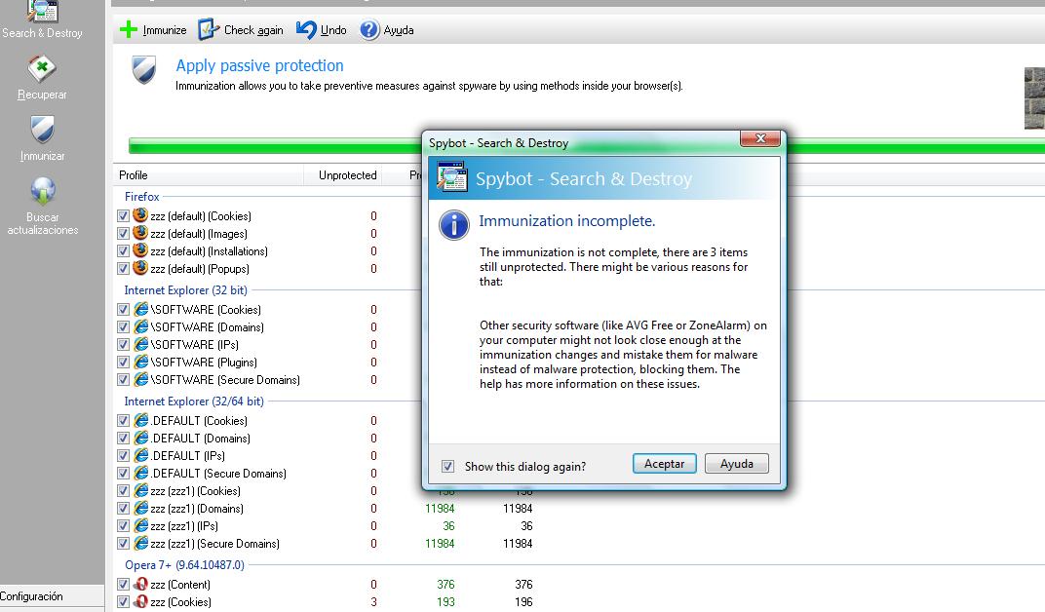The image size is (1045, 612).
Task: Collapse the Internet Explorer (32 bit) group
Action: [x=185, y=290]
